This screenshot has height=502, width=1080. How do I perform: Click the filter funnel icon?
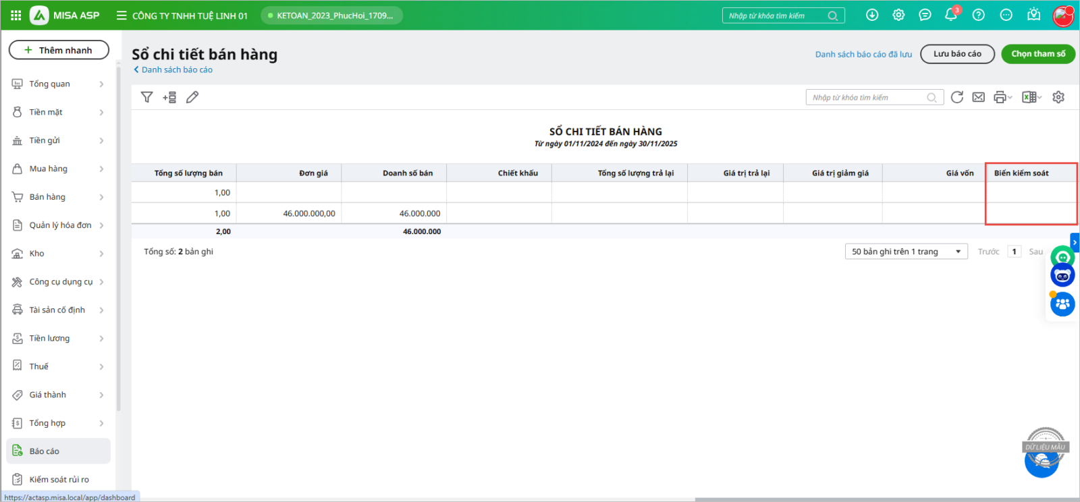[x=146, y=97]
